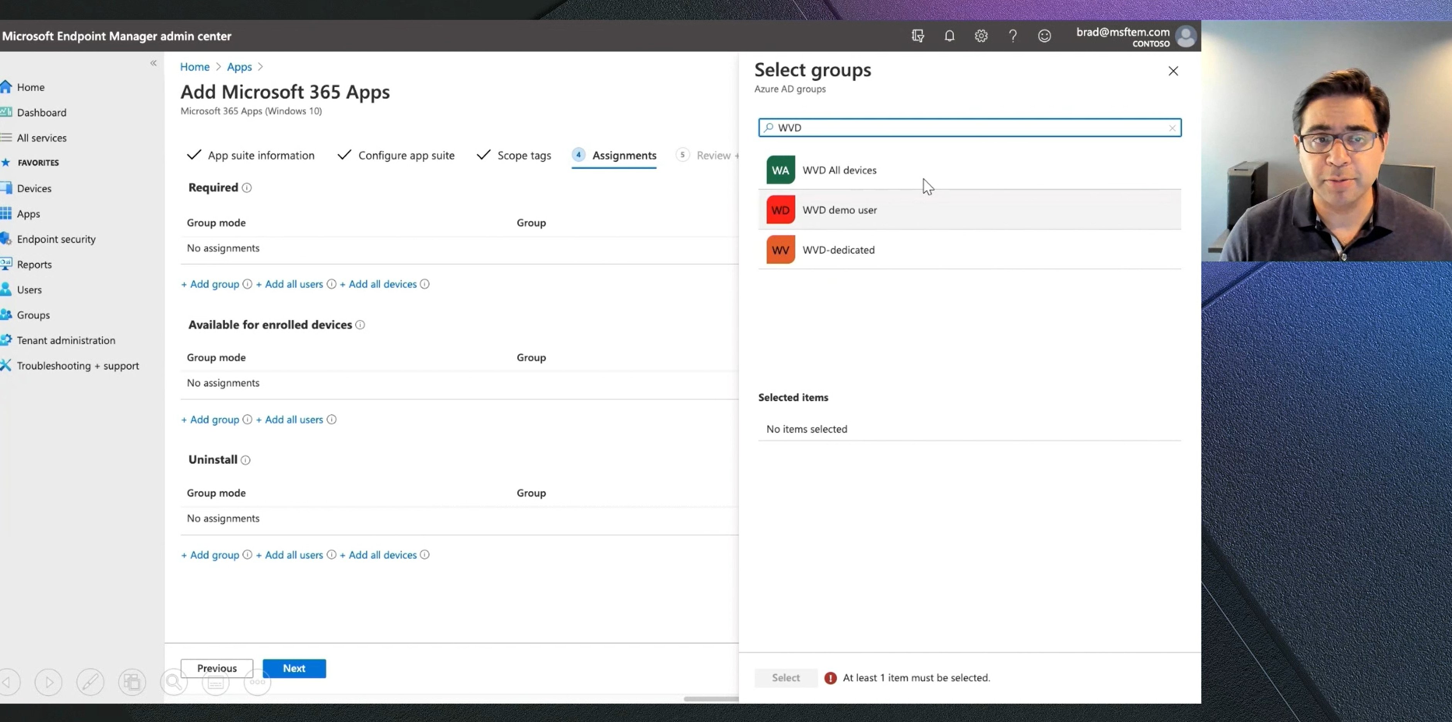
Task: Open the notifications bell
Action: (949, 36)
